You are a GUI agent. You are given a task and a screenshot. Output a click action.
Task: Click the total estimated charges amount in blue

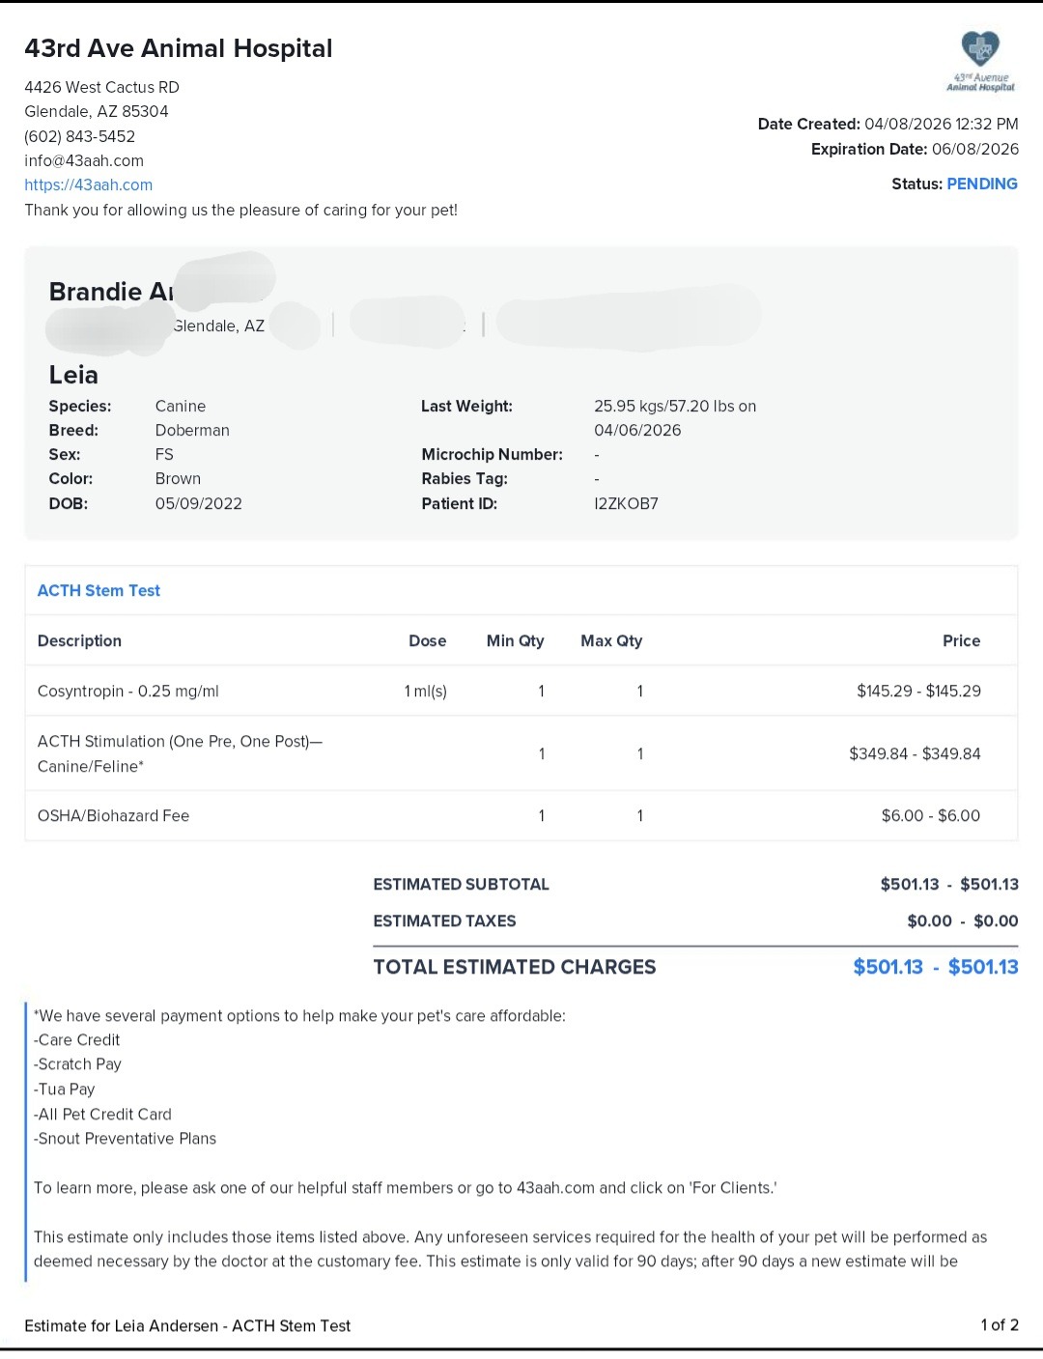[x=935, y=967]
